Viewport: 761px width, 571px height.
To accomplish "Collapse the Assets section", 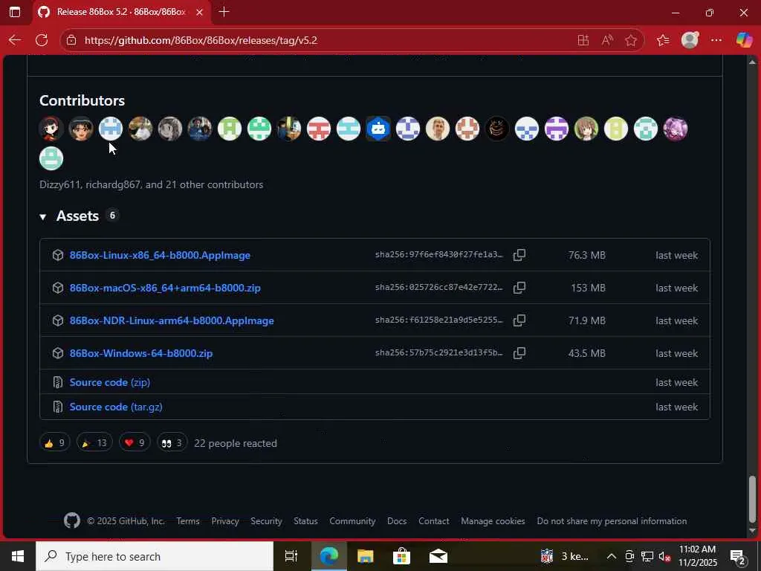I will click(x=42, y=216).
